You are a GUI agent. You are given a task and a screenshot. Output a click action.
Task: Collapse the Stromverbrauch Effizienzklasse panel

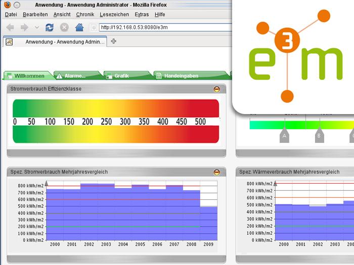pyautogui.click(x=217, y=89)
